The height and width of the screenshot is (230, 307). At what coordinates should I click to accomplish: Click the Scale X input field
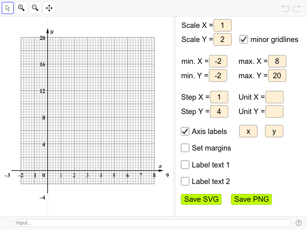(x=223, y=25)
